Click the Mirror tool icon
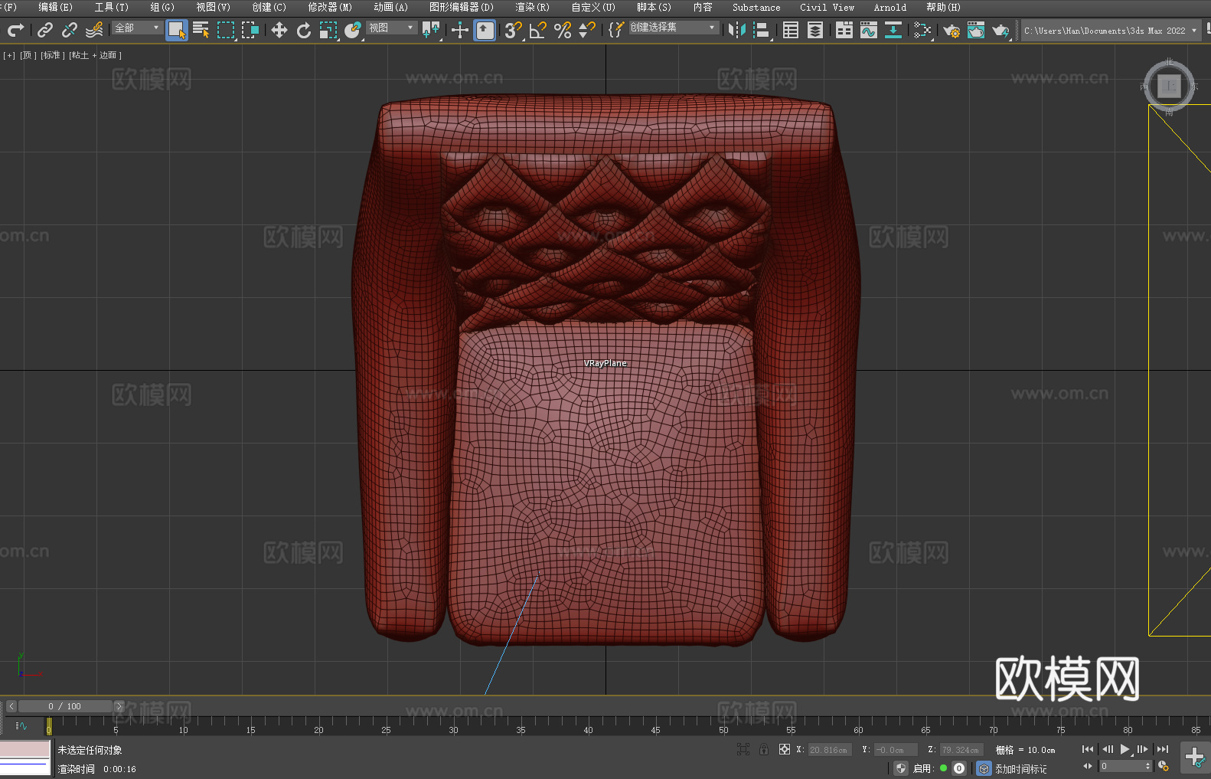 point(737,30)
